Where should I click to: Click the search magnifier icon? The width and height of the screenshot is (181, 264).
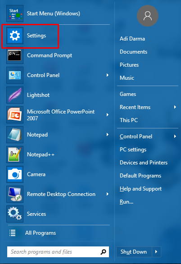103,252
